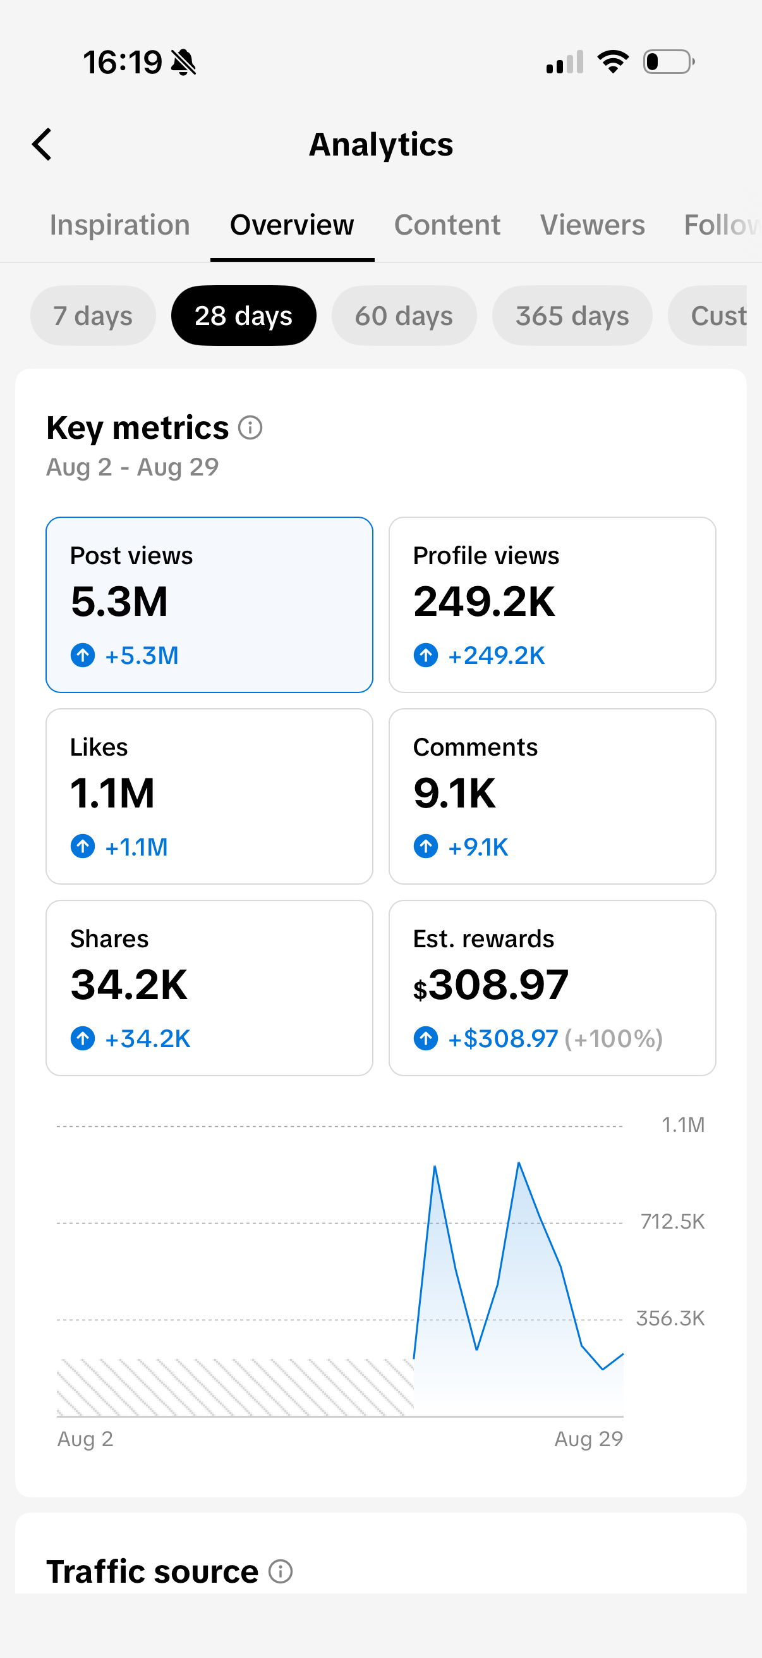Tap the Comments up-arrow icon
The image size is (762, 1658).
coord(426,846)
